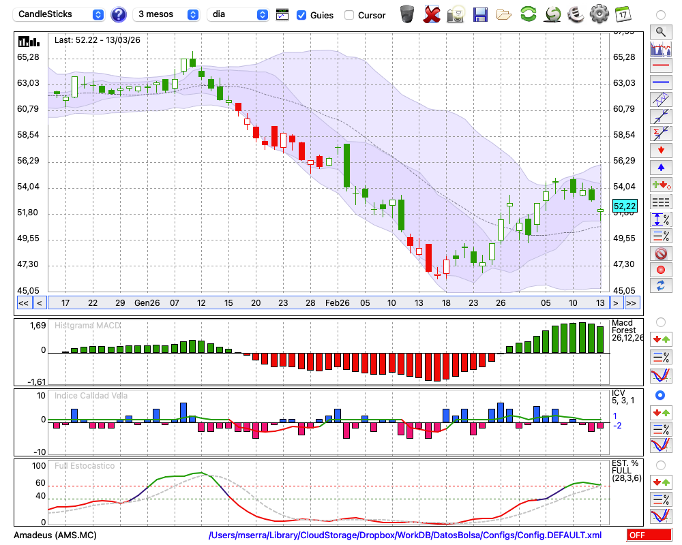Enable the Cursor checkbox

tap(349, 15)
